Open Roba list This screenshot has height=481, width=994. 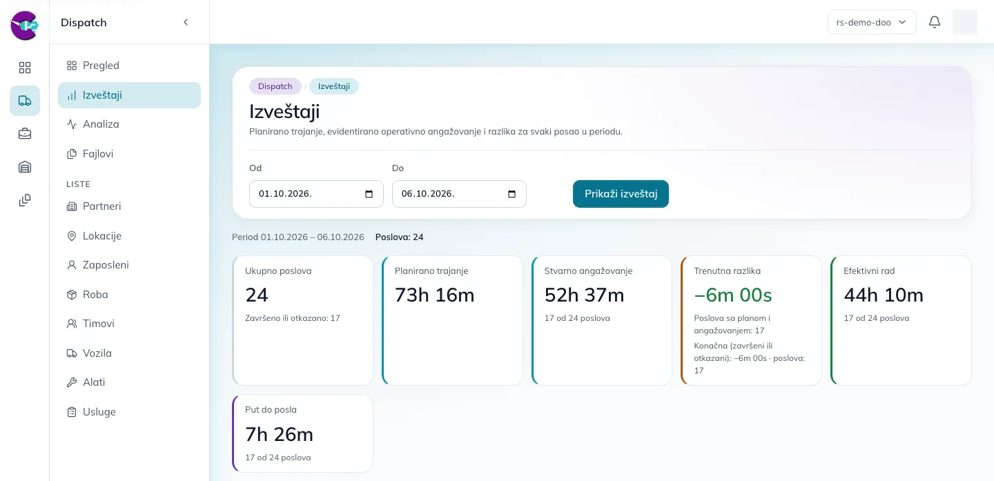[x=129, y=295]
